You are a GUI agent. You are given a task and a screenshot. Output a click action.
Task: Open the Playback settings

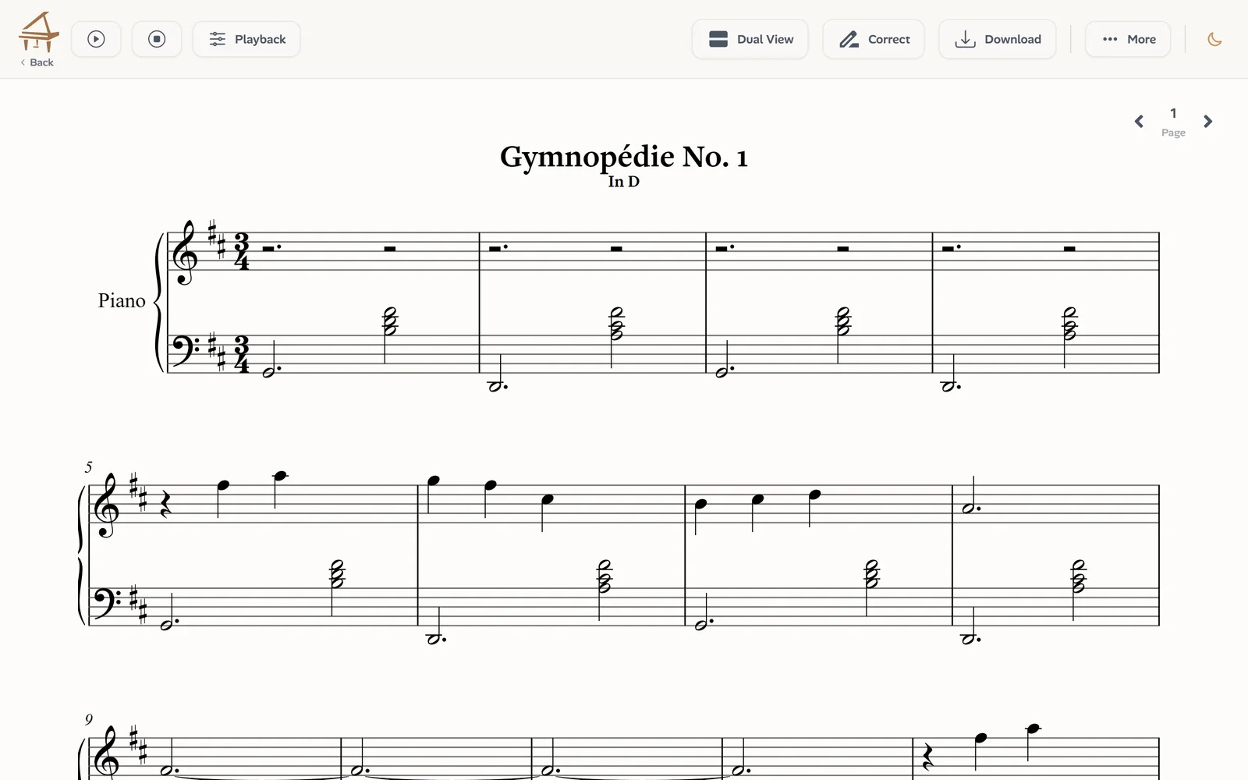246,39
